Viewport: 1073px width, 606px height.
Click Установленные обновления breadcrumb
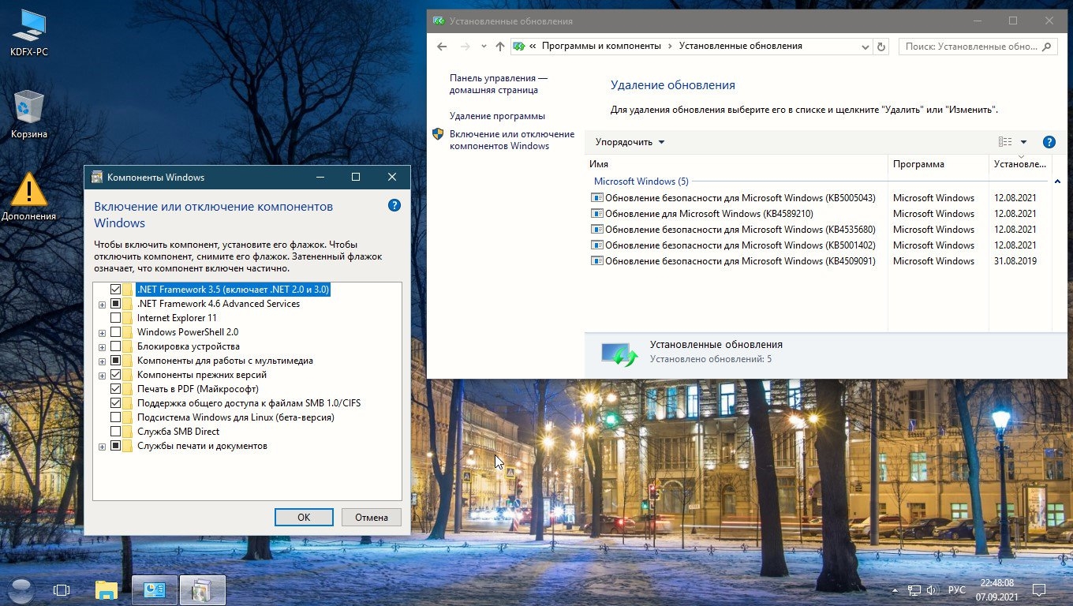[740, 47]
